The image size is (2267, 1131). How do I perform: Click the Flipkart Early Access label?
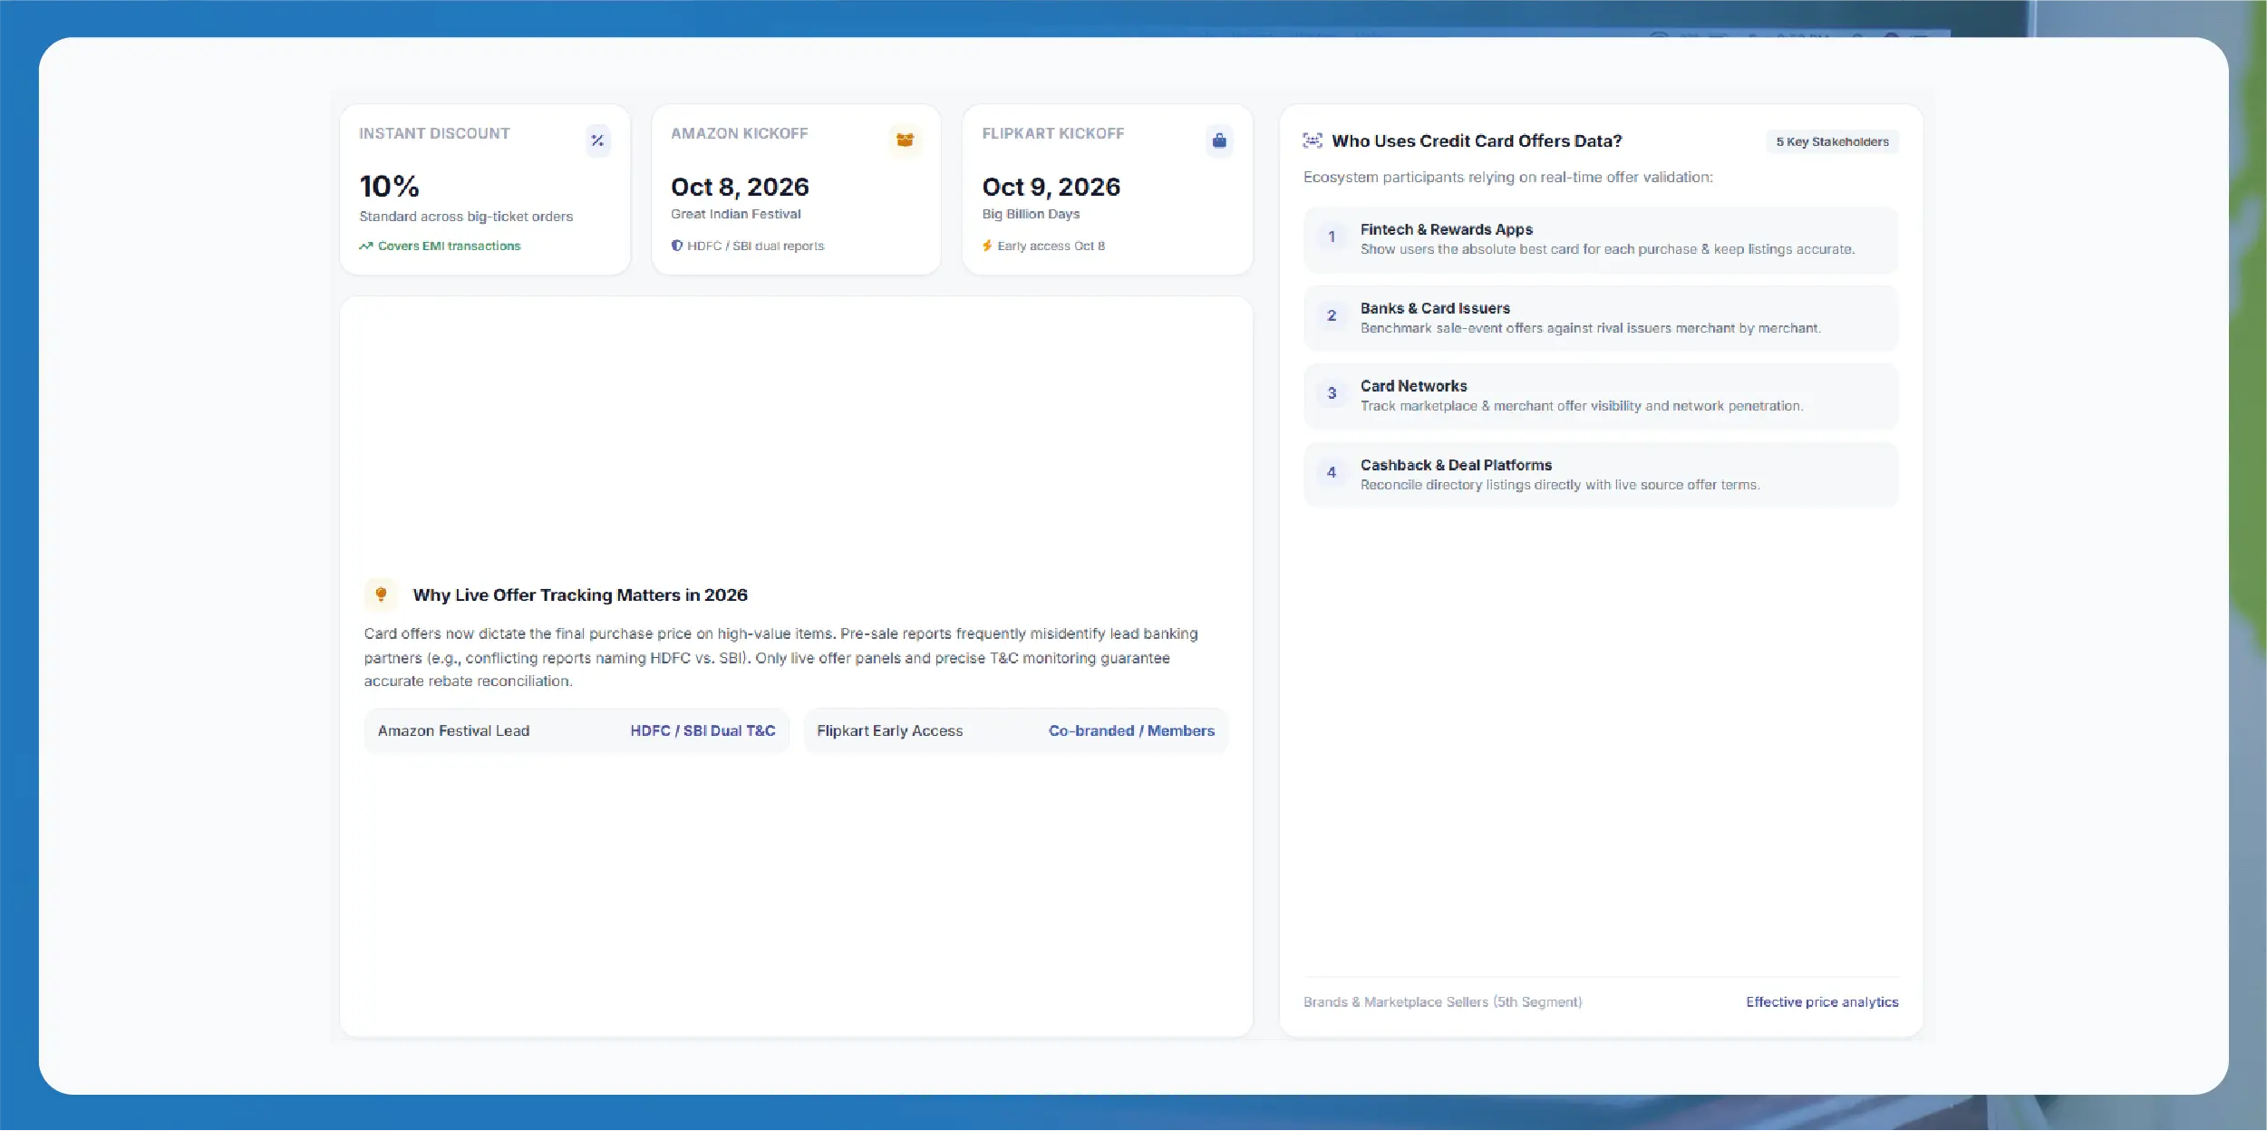(x=889, y=730)
